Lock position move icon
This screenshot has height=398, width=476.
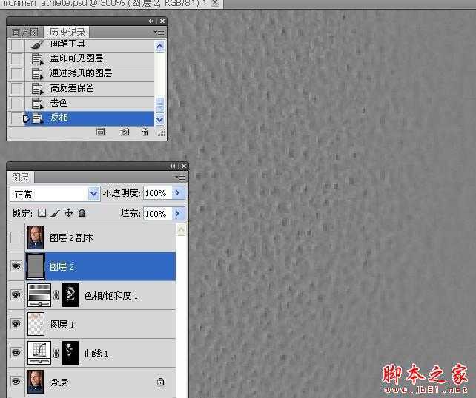pyautogui.click(x=69, y=213)
